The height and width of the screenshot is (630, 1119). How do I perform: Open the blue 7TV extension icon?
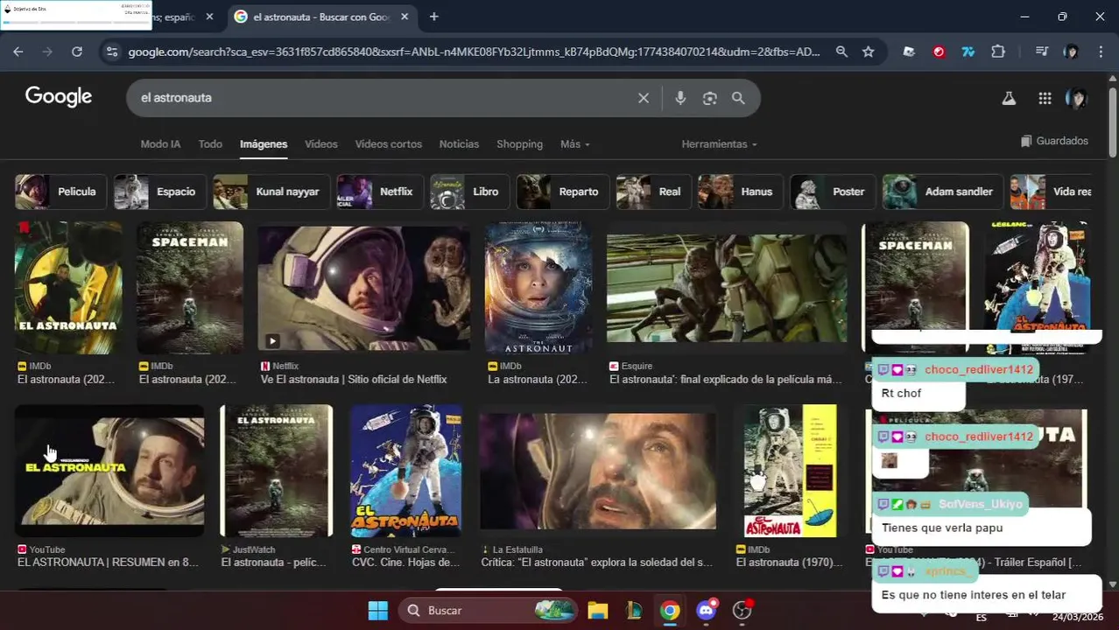click(x=968, y=52)
